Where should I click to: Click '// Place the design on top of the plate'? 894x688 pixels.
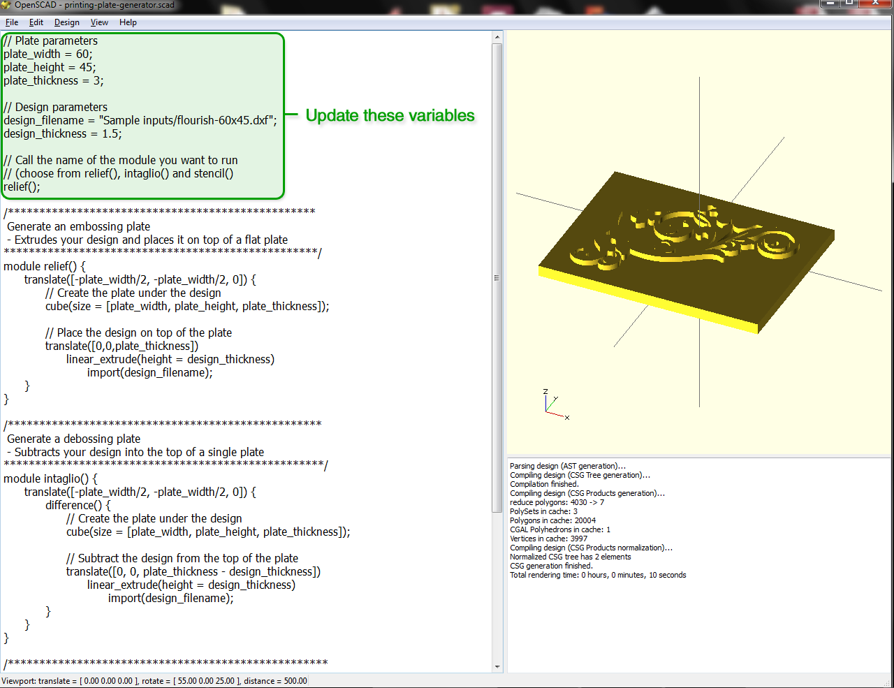[138, 332]
